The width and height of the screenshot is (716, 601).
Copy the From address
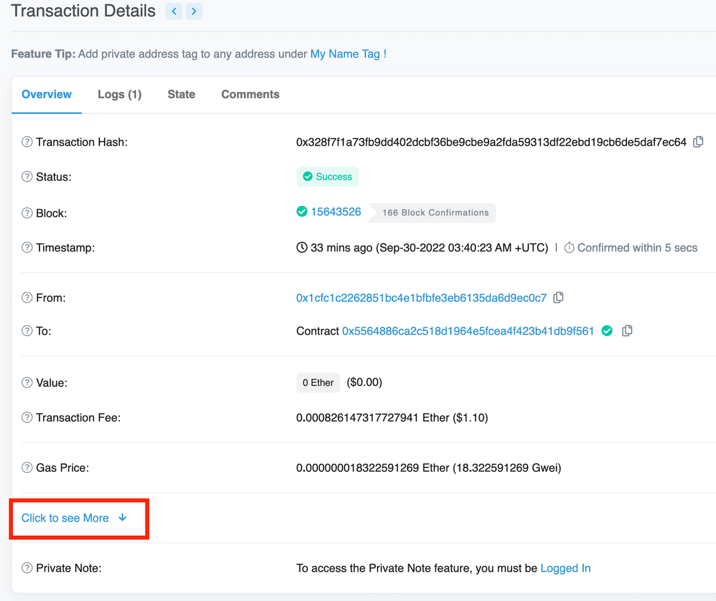coord(558,298)
